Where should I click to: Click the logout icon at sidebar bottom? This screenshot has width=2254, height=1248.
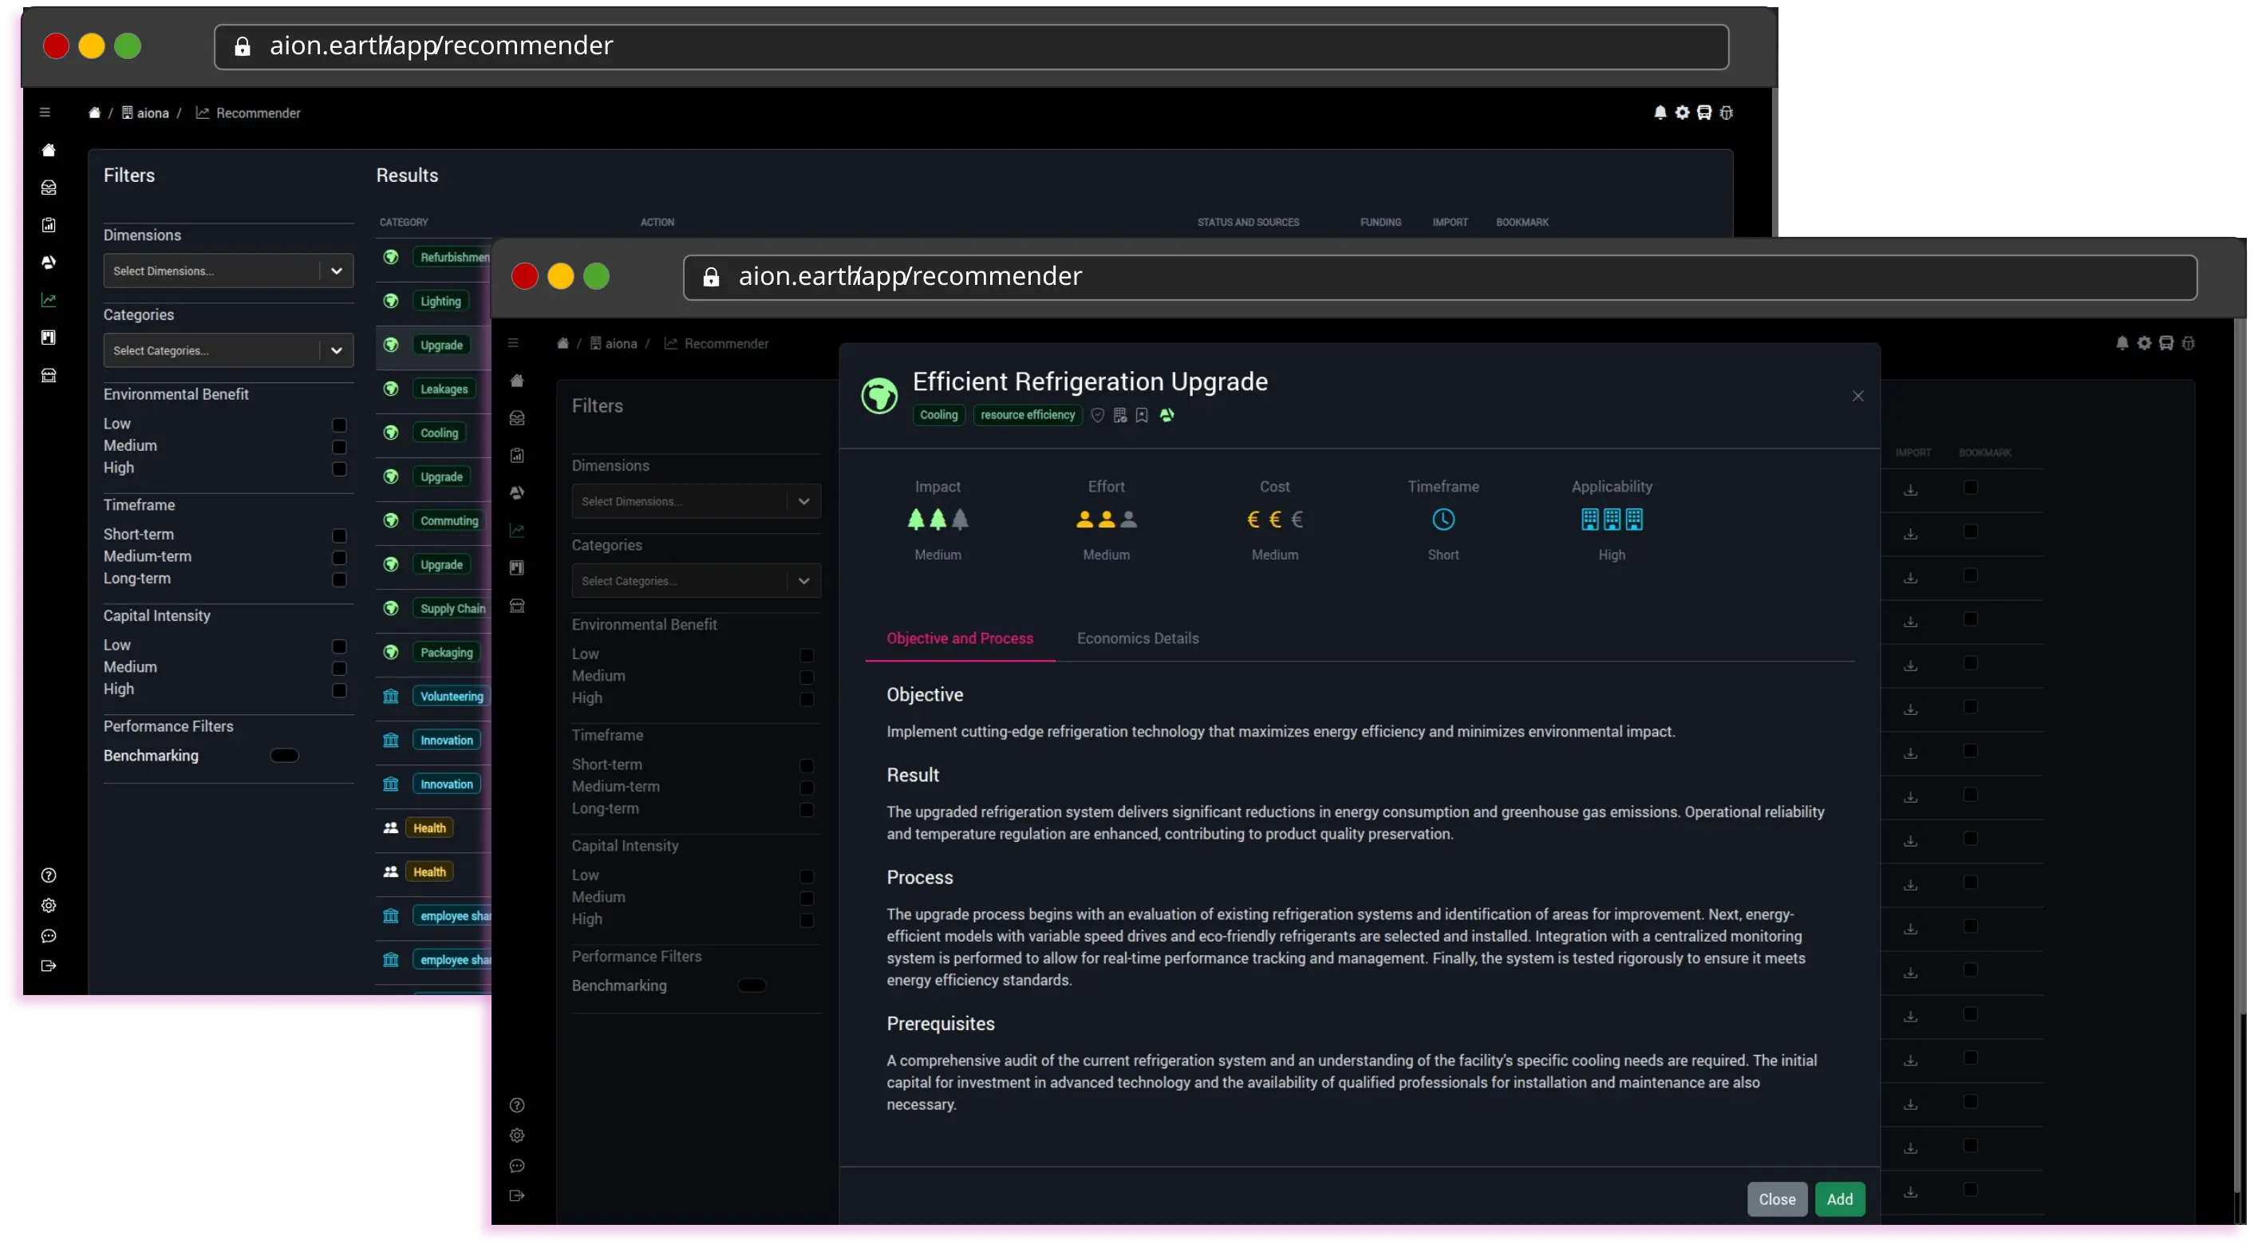(517, 1195)
